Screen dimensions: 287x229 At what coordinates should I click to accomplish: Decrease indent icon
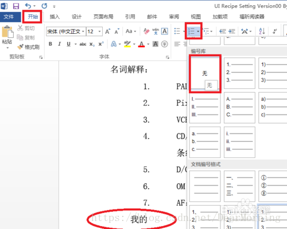(223, 31)
